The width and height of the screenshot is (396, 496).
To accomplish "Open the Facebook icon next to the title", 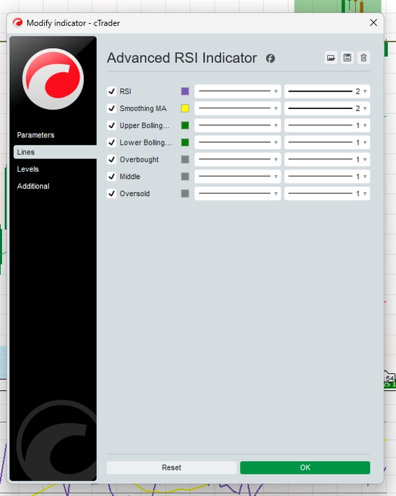I will 270,59.
